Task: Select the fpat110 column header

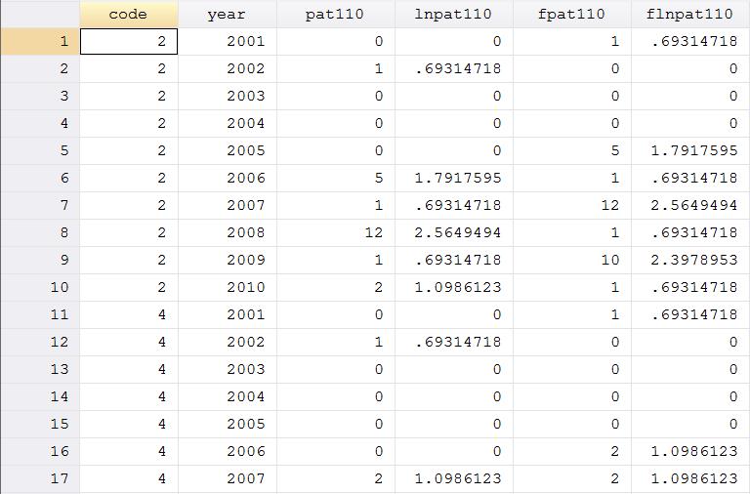Action: pos(571,15)
